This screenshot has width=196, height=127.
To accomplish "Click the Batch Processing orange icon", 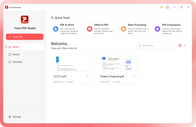I will [123, 29].
